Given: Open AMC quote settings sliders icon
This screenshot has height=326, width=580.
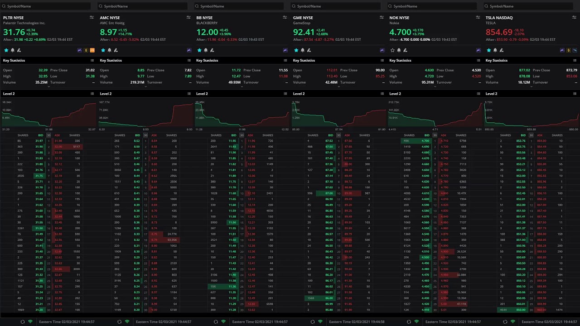Looking at the screenshot, I should click(x=188, y=17).
